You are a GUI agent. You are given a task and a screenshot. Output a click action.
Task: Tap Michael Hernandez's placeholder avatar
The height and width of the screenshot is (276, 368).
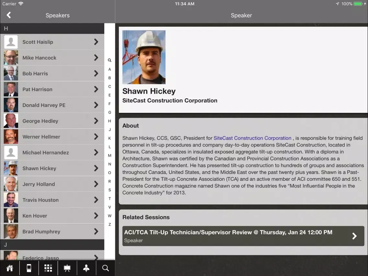pos(11,153)
